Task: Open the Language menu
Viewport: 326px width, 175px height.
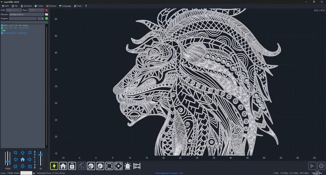Action: click(x=65, y=6)
